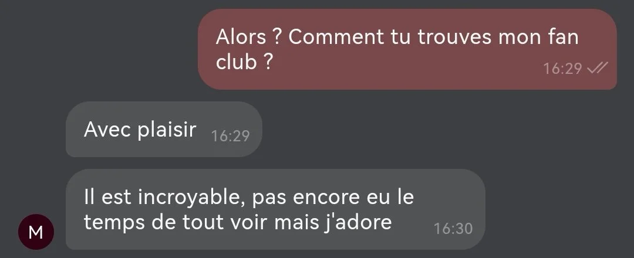Click the word "club" in the sent message
The image size is (634, 258).
tap(237, 62)
